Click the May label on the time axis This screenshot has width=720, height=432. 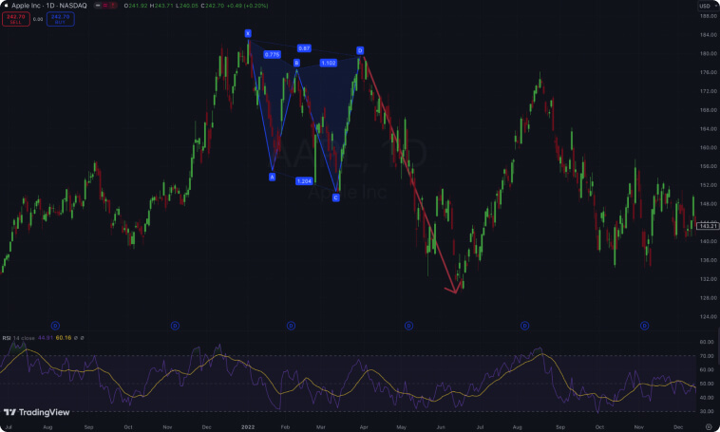coord(402,427)
